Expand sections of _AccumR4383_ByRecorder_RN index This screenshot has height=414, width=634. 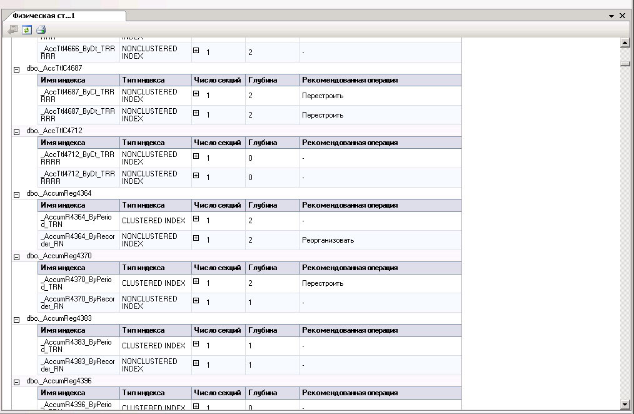(x=196, y=363)
